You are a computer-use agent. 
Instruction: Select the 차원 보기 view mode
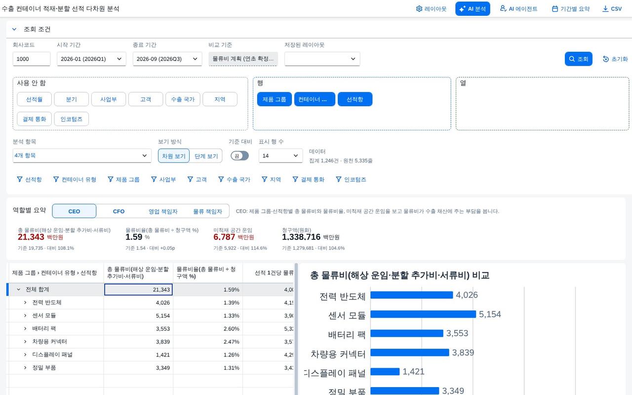coord(174,156)
